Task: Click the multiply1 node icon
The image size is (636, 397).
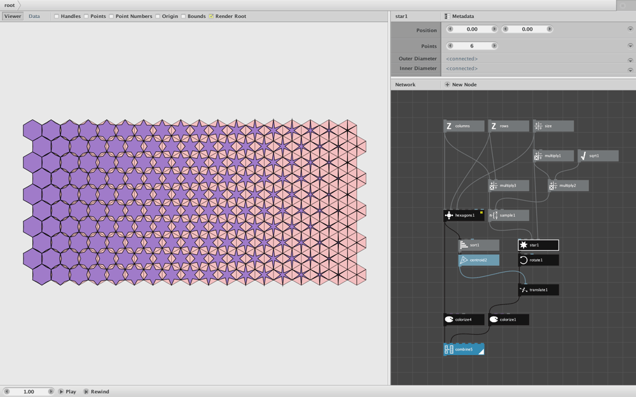Action: 538,156
